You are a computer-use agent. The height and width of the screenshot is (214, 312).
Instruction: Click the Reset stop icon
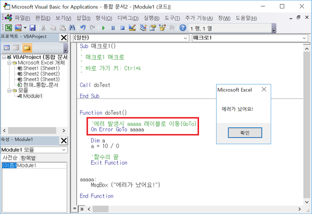point(122,28)
